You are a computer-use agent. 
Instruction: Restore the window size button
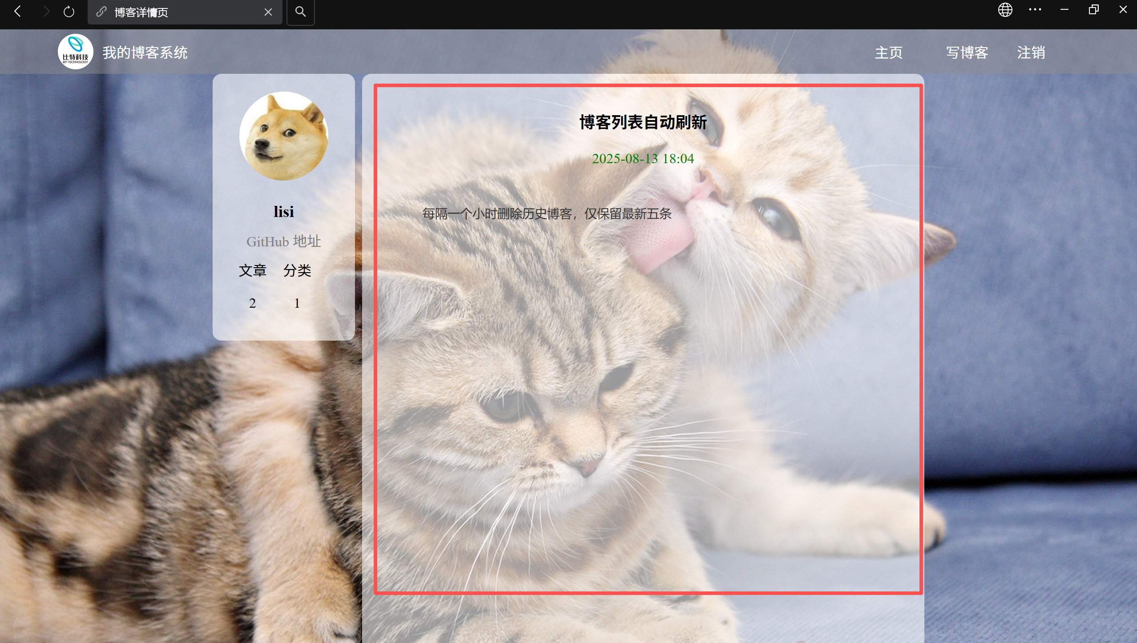click(x=1093, y=10)
